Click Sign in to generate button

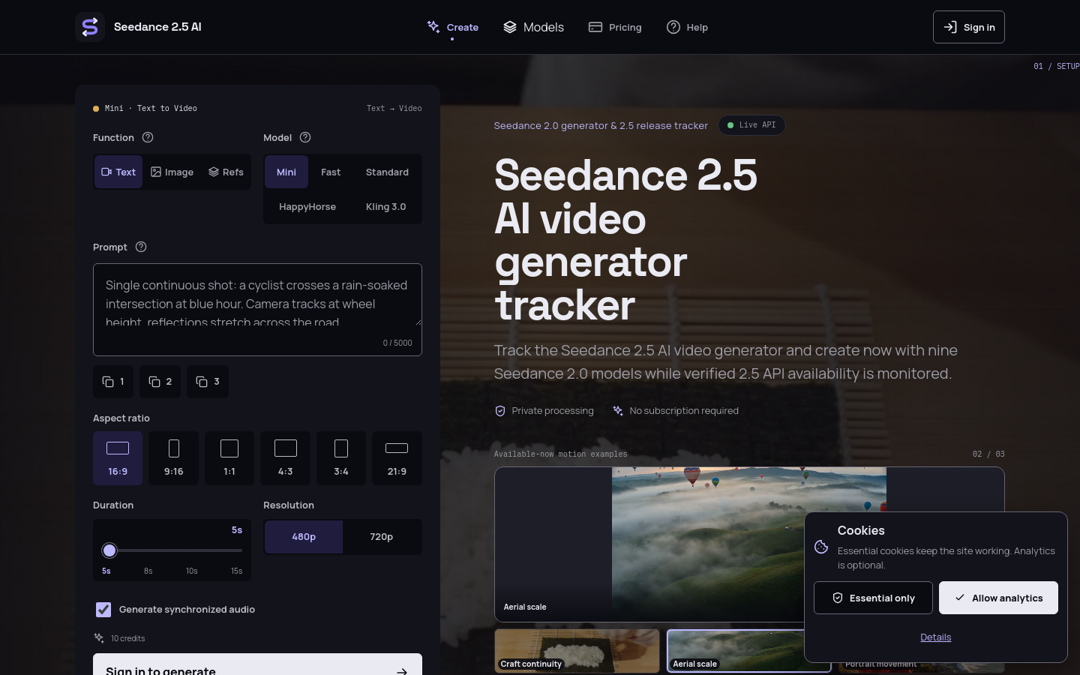pos(257,664)
